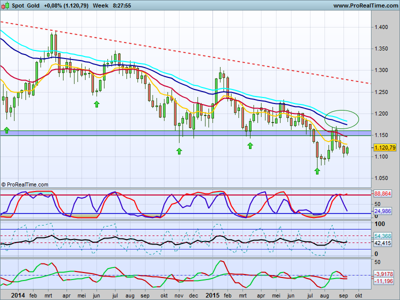Click the 54,368 indicator value label
This screenshot has width=400, height=300.
pyautogui.click(x=382, y=236)
